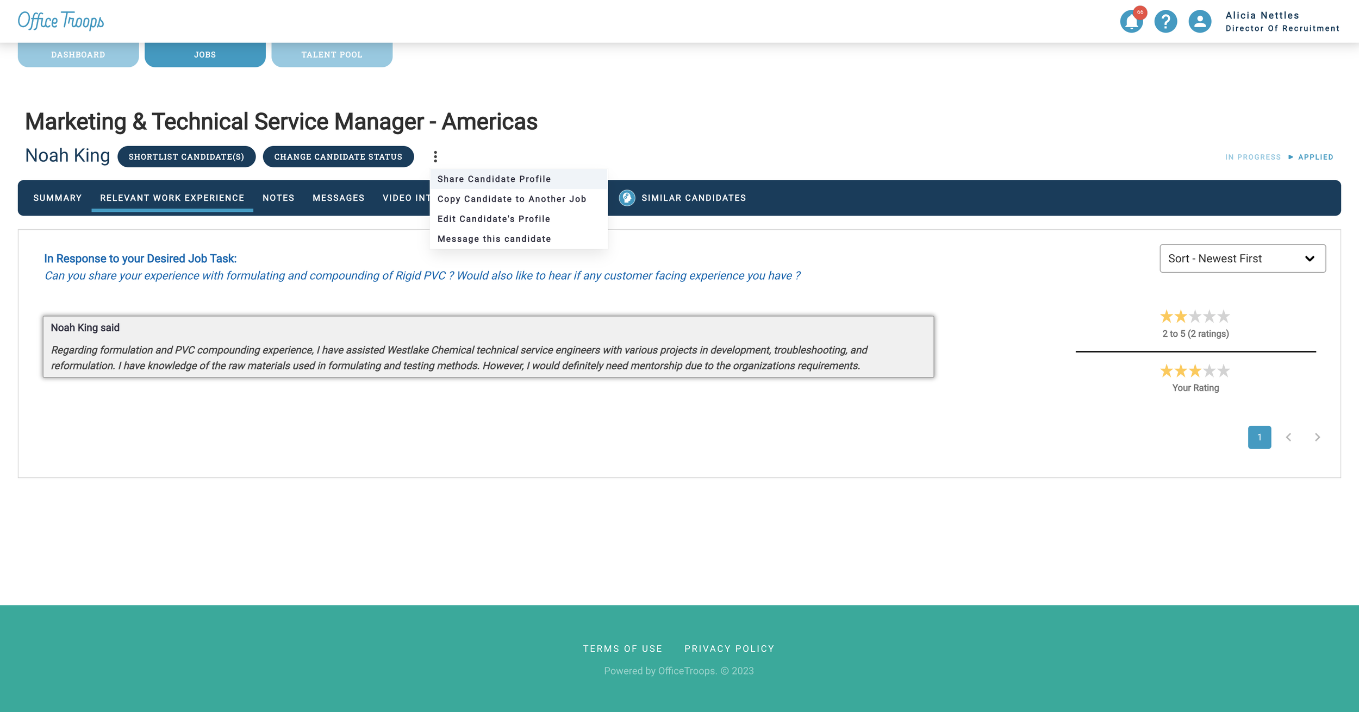Set your rating to one star
This screenshot has height=712, width=1359.
pyautogui.click(x=1167, y=371)
